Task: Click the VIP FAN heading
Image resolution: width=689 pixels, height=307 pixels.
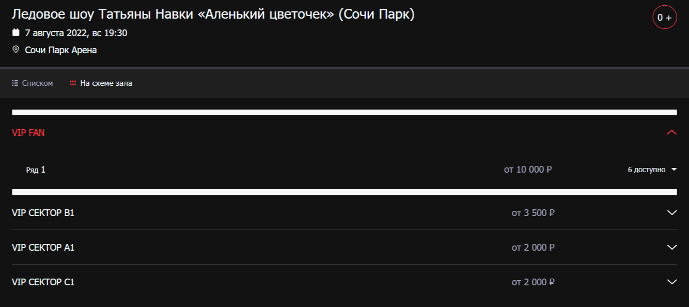Action: coord(28,133)
